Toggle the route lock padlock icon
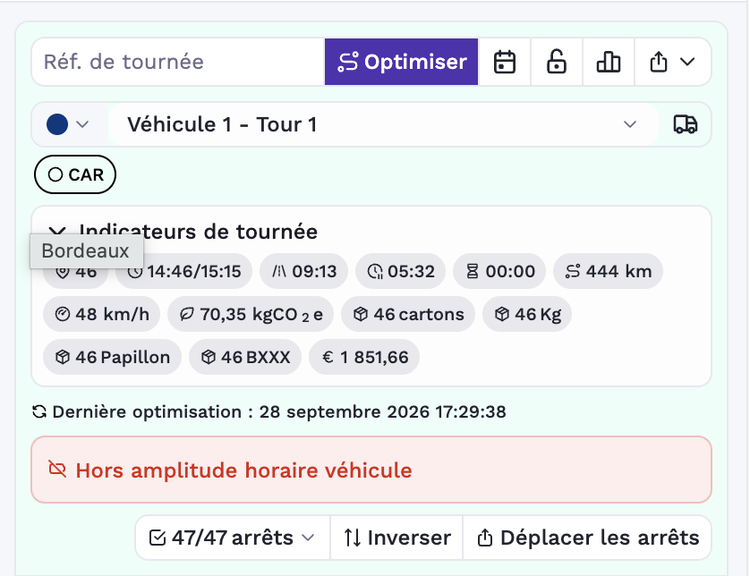 tap(557, 62)
